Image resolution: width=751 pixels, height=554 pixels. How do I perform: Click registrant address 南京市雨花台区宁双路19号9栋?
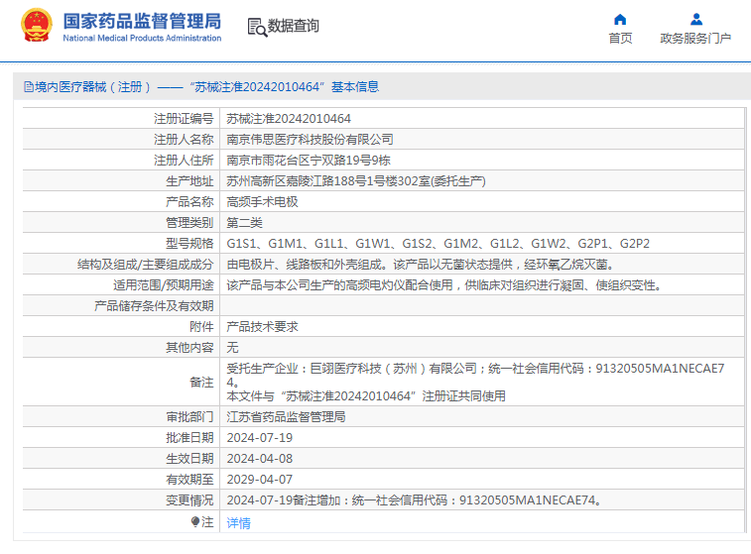(309, 161)
